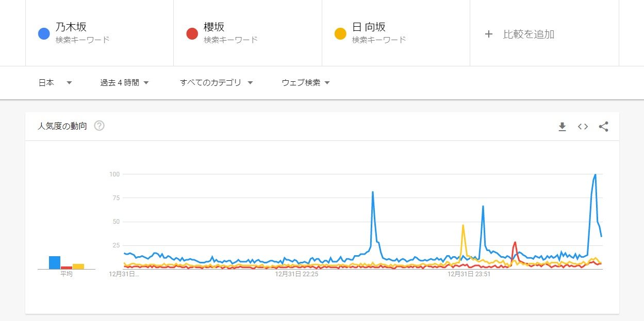Open the すべてのカテゴリ category dropdown
Image resolution: width=644 pixels, height=321 pixels.
(217, 82)
